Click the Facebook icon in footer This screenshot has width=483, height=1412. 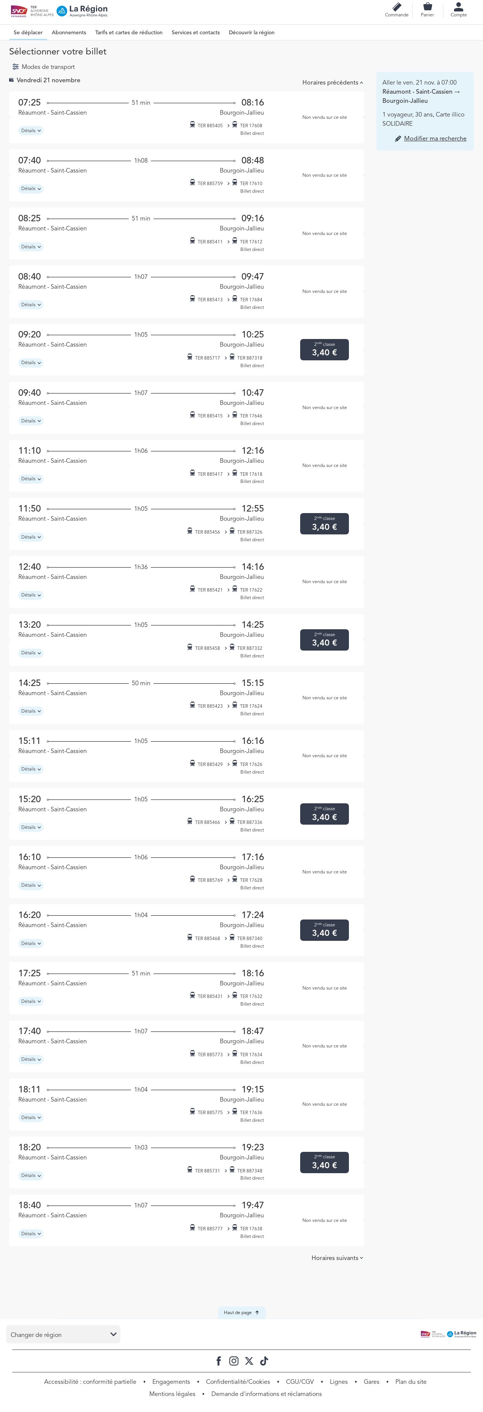219,1361
